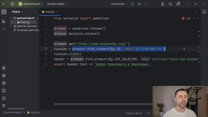Go to next highlighted error arrow
Screen dimensions: 208x117
tap(198, 18)
